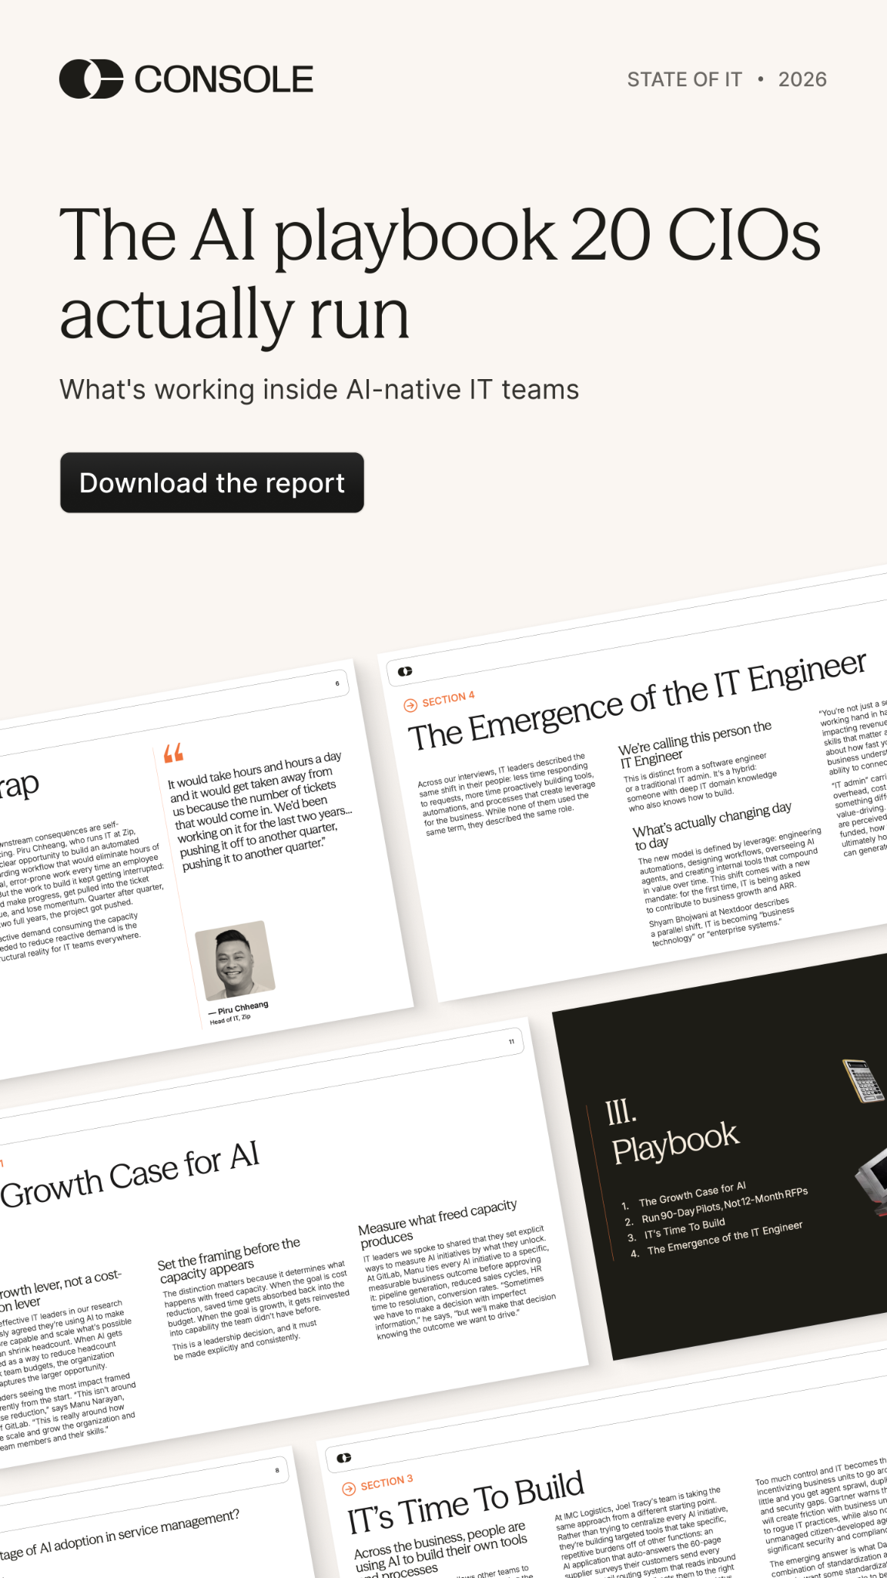
Task: Click list item 3 "IT's Time To Build" on the Playbook page
Action: coord(684,1230)
